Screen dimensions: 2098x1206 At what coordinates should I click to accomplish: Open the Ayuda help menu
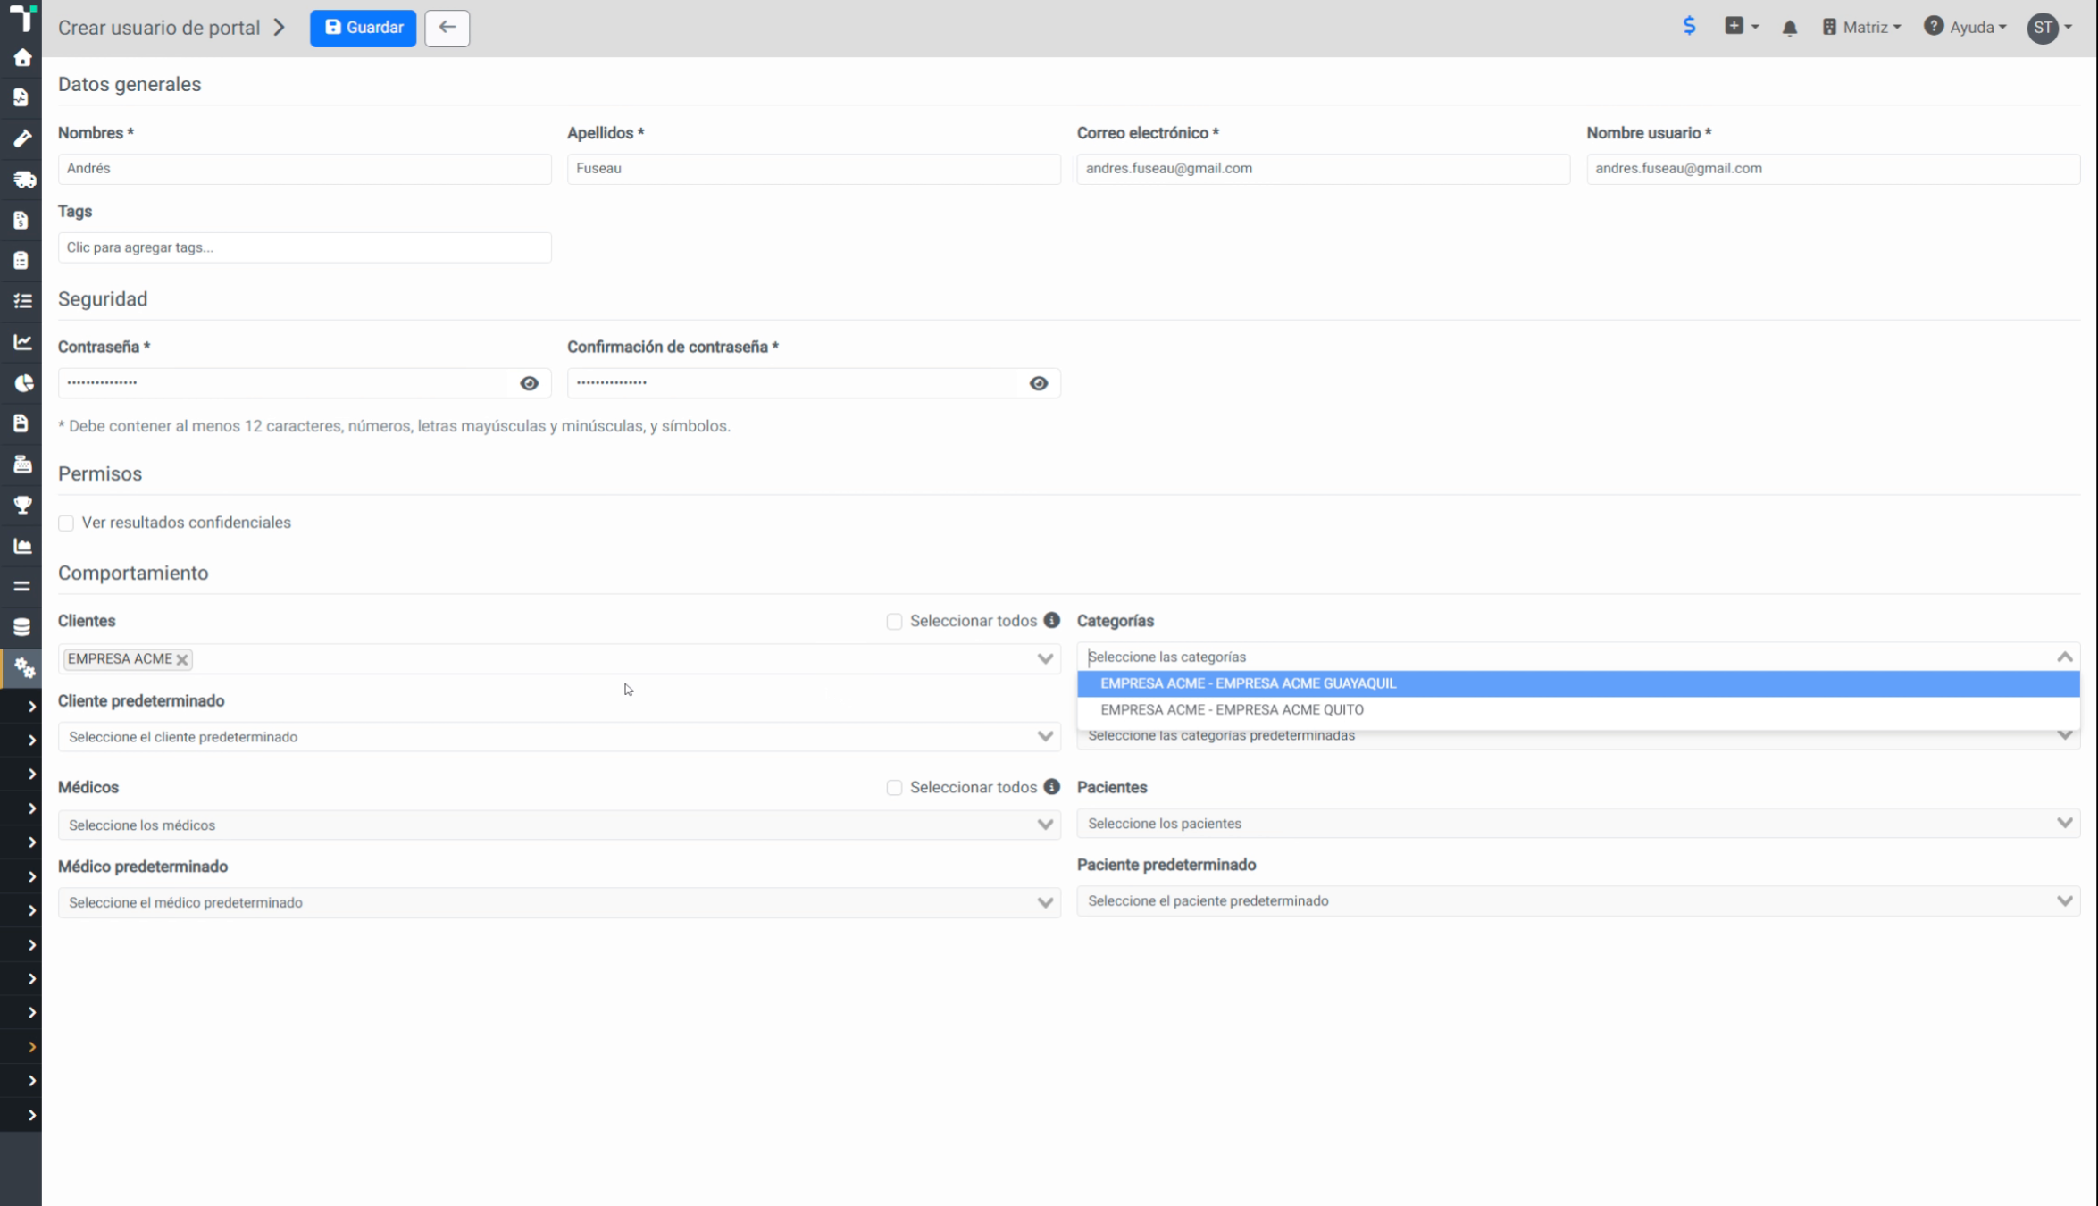(1965, 27)
